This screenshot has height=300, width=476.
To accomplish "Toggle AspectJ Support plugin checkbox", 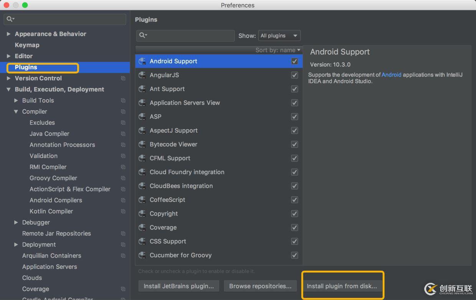I will point(294,130).
